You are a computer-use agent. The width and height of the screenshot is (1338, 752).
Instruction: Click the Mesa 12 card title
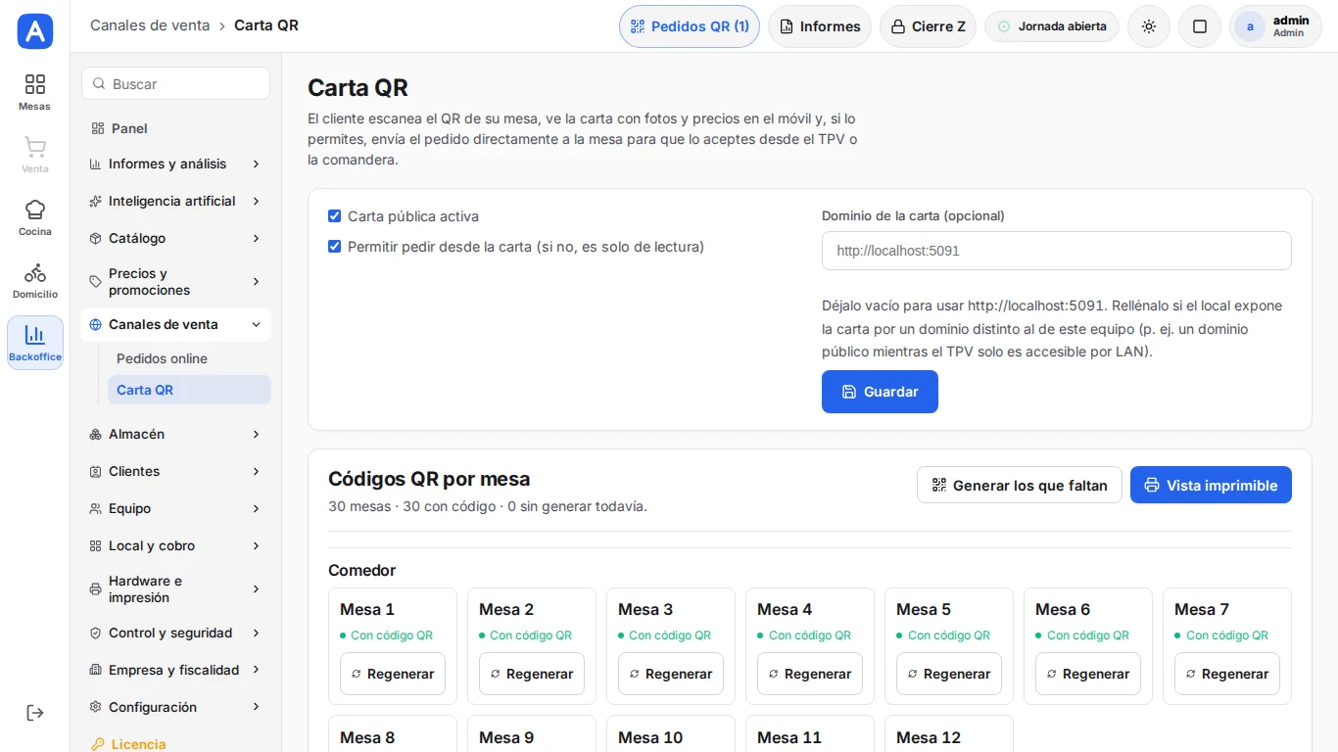pos(929,737)
